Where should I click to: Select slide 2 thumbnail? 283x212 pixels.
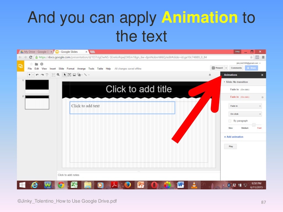37,102
